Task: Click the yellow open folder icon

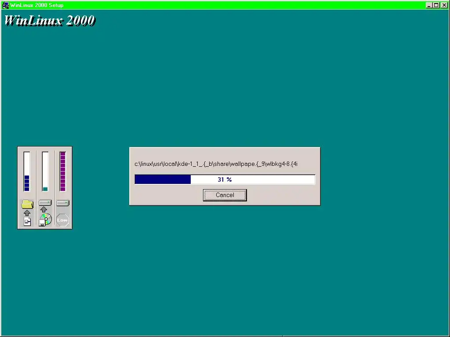Action: (x=27, y=204)
